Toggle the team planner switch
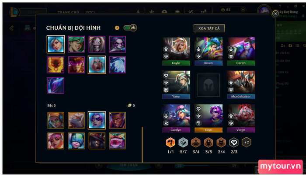The height and width of the screenshot is (178, 306). [130, 28]
